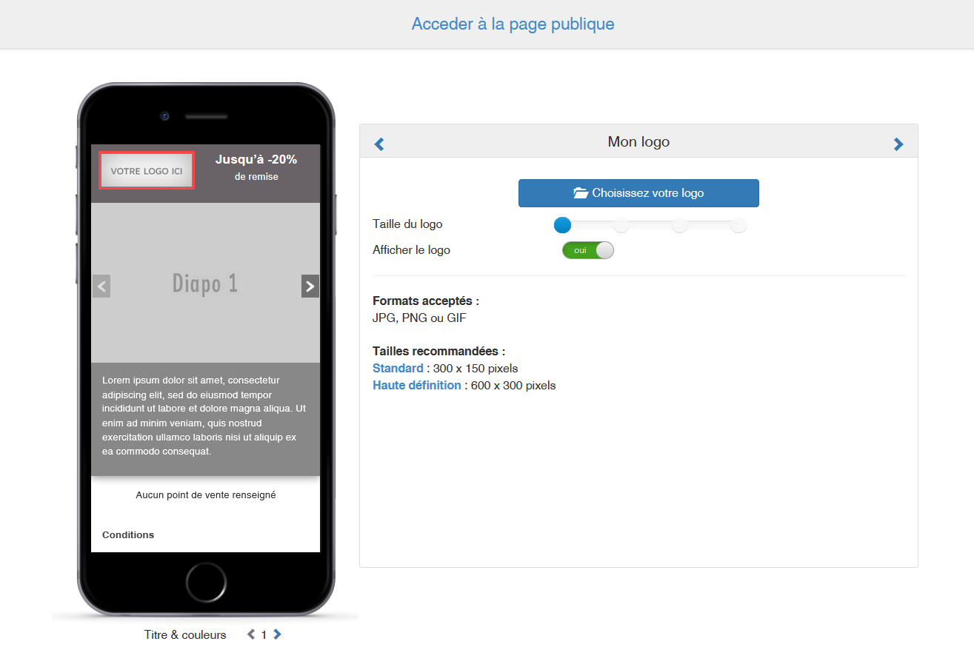Screen dimensions: 974x664
Task: Go to previous step below the phone
Action: pyautogui.click(x=251, y=634)
